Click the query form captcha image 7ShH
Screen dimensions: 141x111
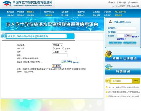67,61
